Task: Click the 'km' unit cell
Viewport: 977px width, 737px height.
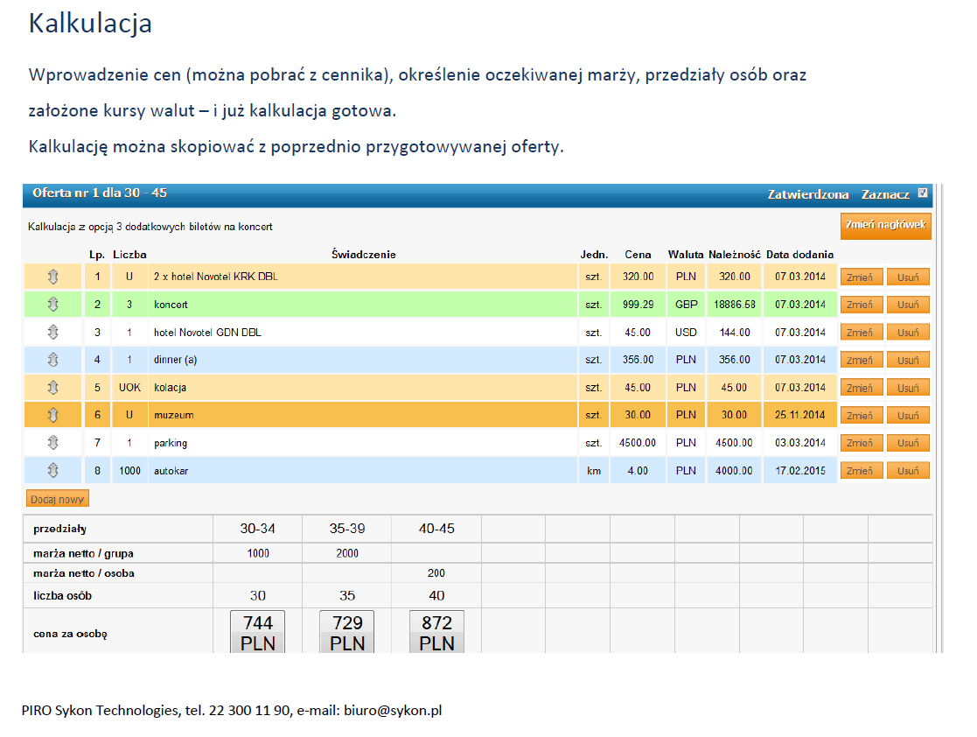Action: pyautogui.click(x=593, y=471)
